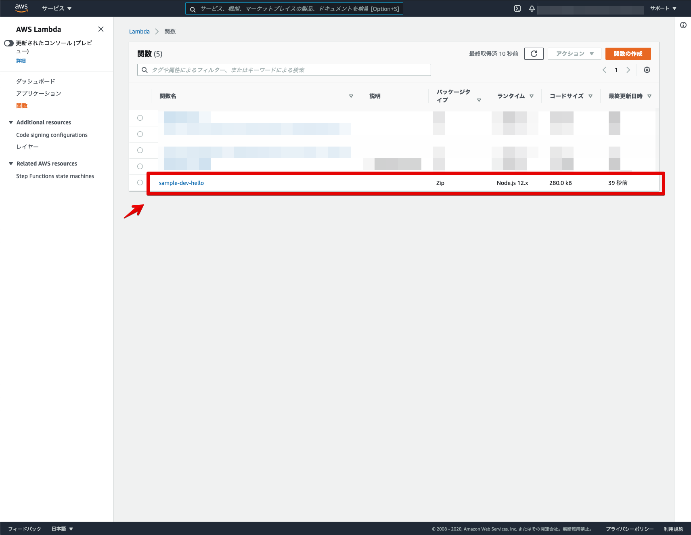Image resolution: width=691 pixels, height=535 pixels.
Task: Refresh the functions list
Action: pos(534,54)
